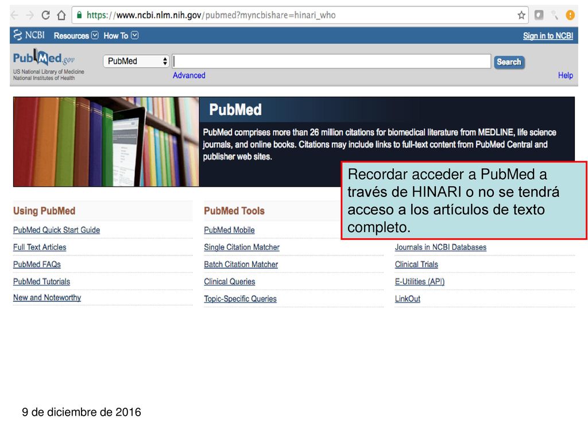Click the 'US National Library of Medicine' text
This screenshot has width=588, height=441.
[x=49, y=72]
